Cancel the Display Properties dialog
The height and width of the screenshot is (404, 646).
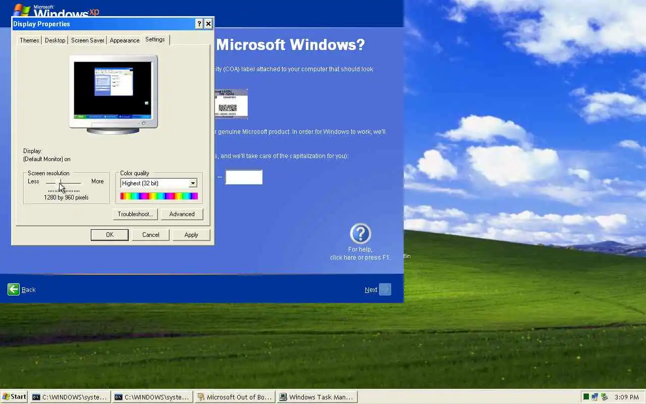[x=150, y=235]
